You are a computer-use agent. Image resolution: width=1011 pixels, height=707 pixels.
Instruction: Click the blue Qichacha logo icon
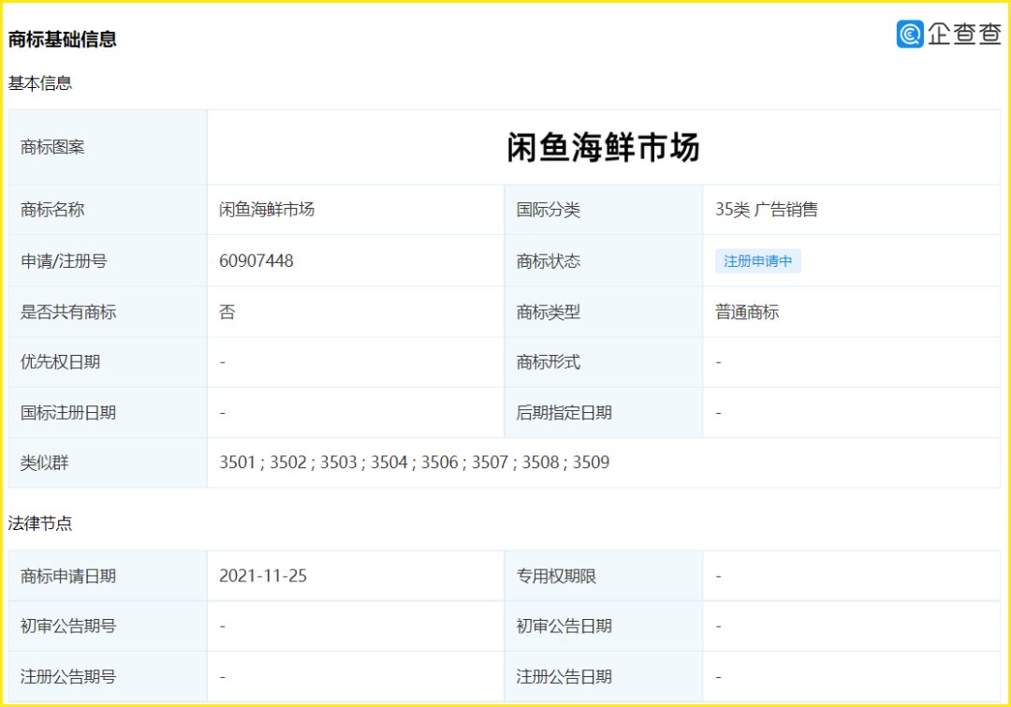tap(910, 34)
